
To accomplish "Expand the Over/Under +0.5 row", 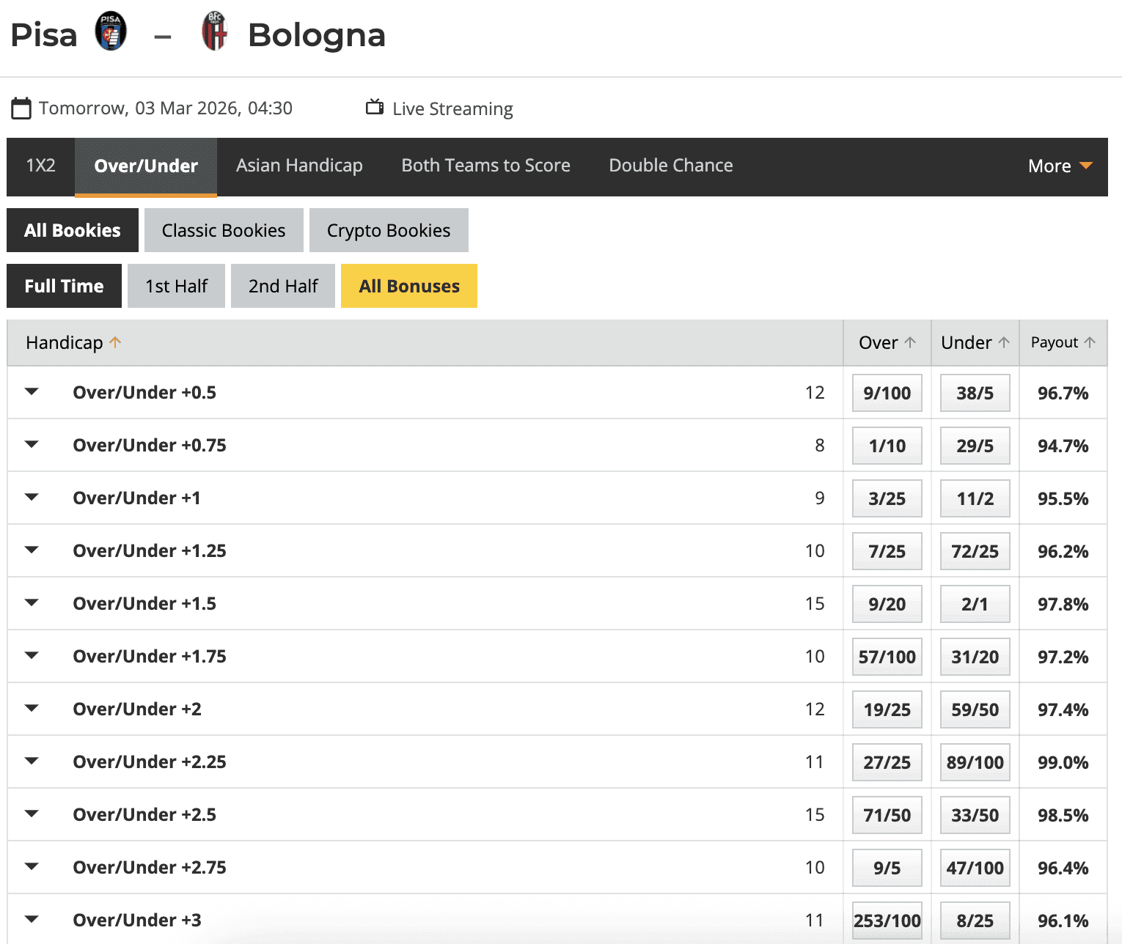I will click(31, 392).
